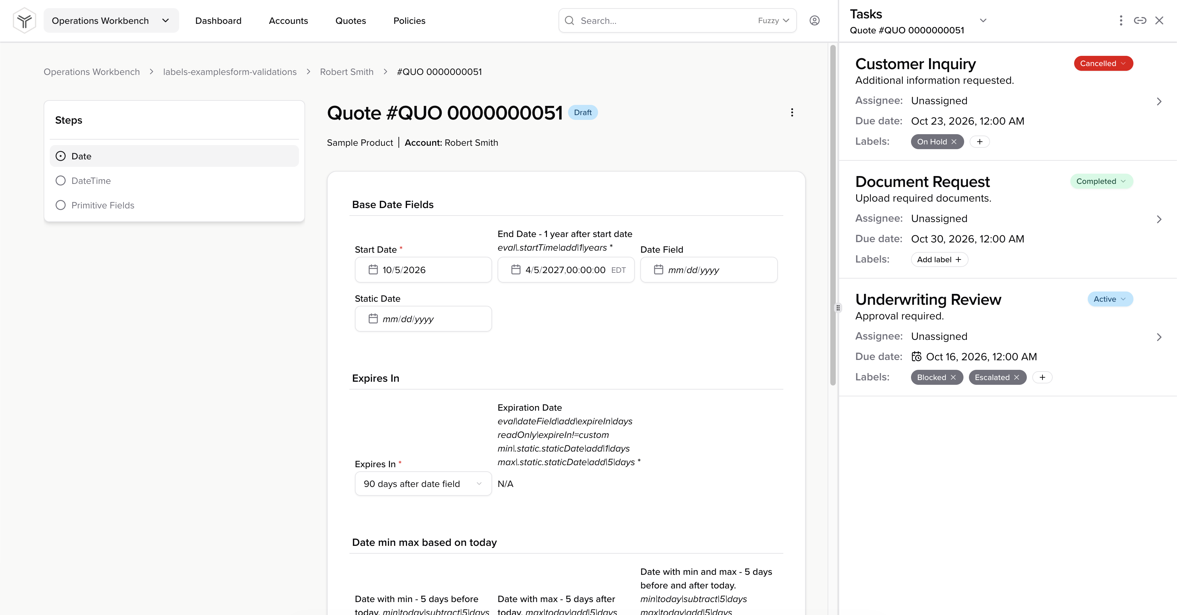Open the Cancelled status dropdown

click(1103, 64)
